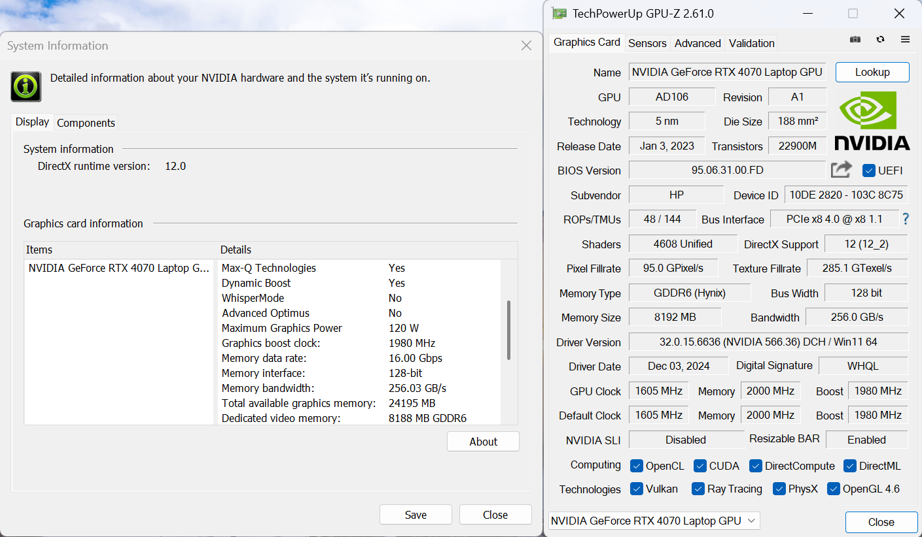Click the Digital Signature WHQL value
Image resolution: width=922 pixels, height=537 pixels.
[x=863, y=366]
